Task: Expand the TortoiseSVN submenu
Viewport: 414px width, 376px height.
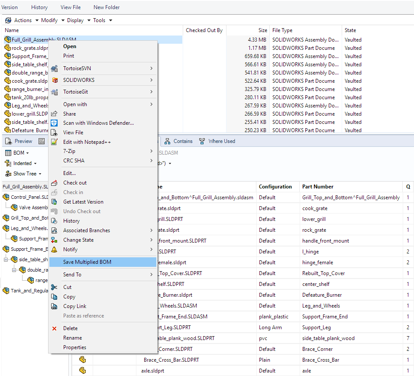Action: click(x=103, y=68)
